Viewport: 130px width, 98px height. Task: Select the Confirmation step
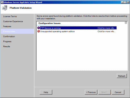coord(9,36)
